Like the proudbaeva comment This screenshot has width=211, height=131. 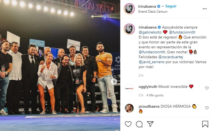coord(207,108)
